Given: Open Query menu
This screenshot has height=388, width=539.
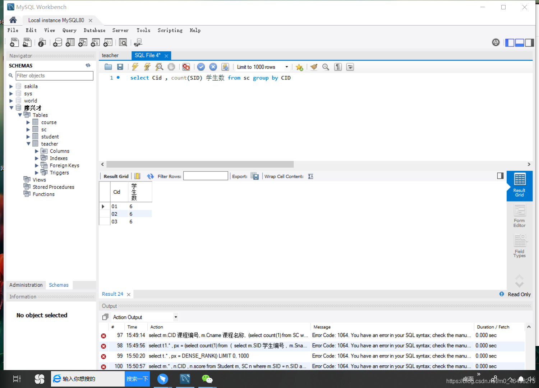Looking at the screenshot, I should tap(69, 30).
